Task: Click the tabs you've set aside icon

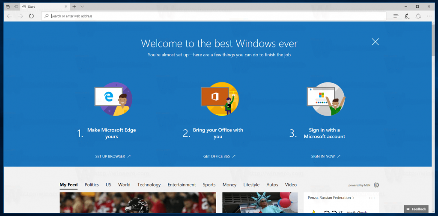Action: pyautogui.click(x=8, y=6)
